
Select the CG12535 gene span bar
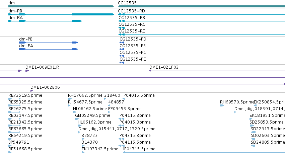point(201,6)
